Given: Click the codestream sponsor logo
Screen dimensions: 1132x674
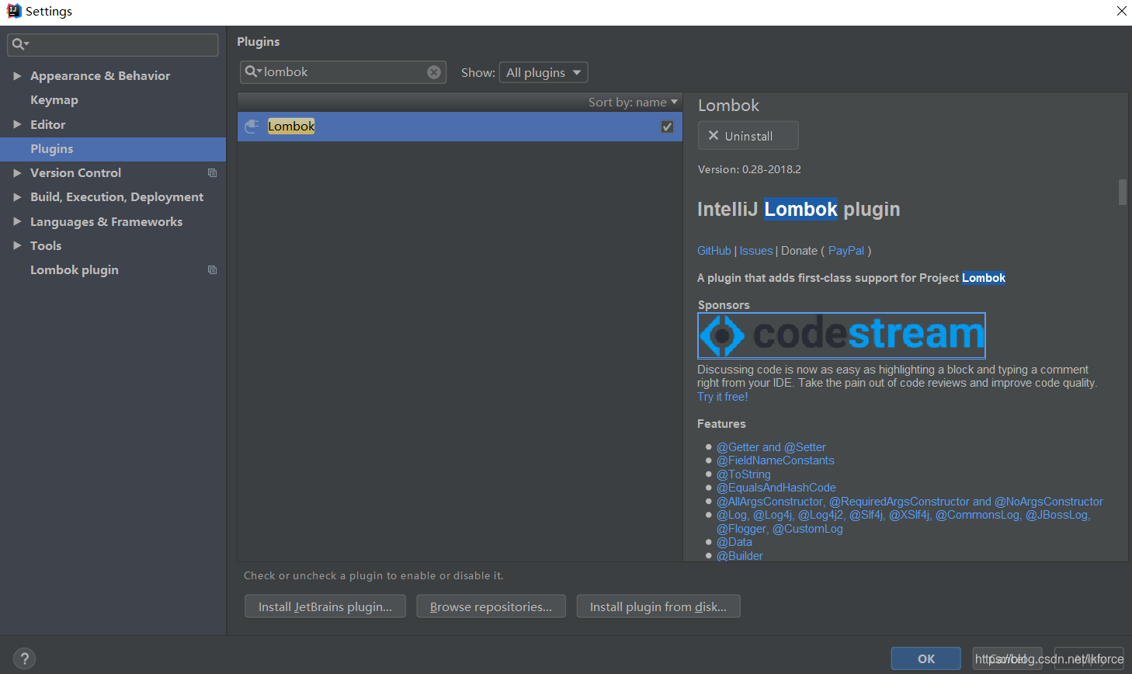Looking at the screenshot, I should (842, 335).
